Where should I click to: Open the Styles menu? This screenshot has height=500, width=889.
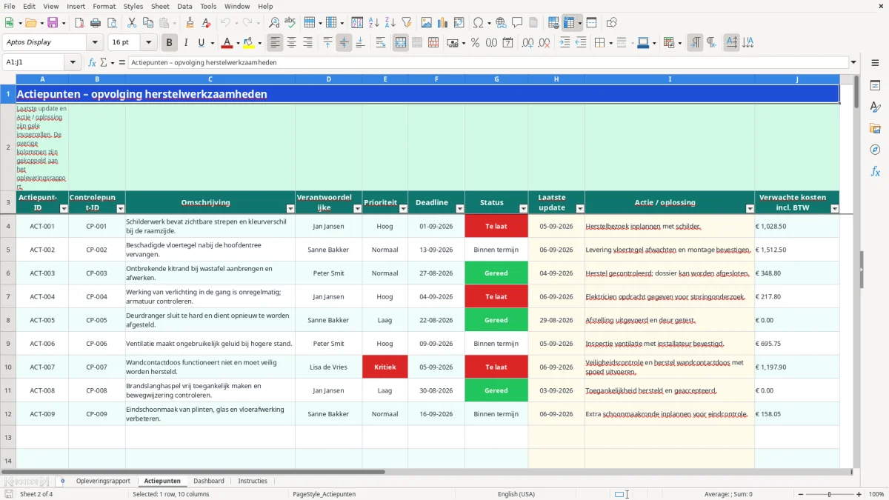[133, 6]
